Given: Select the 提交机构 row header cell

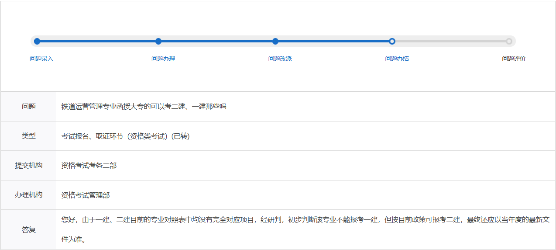Looking at the screenshot, I should [29, 166].
